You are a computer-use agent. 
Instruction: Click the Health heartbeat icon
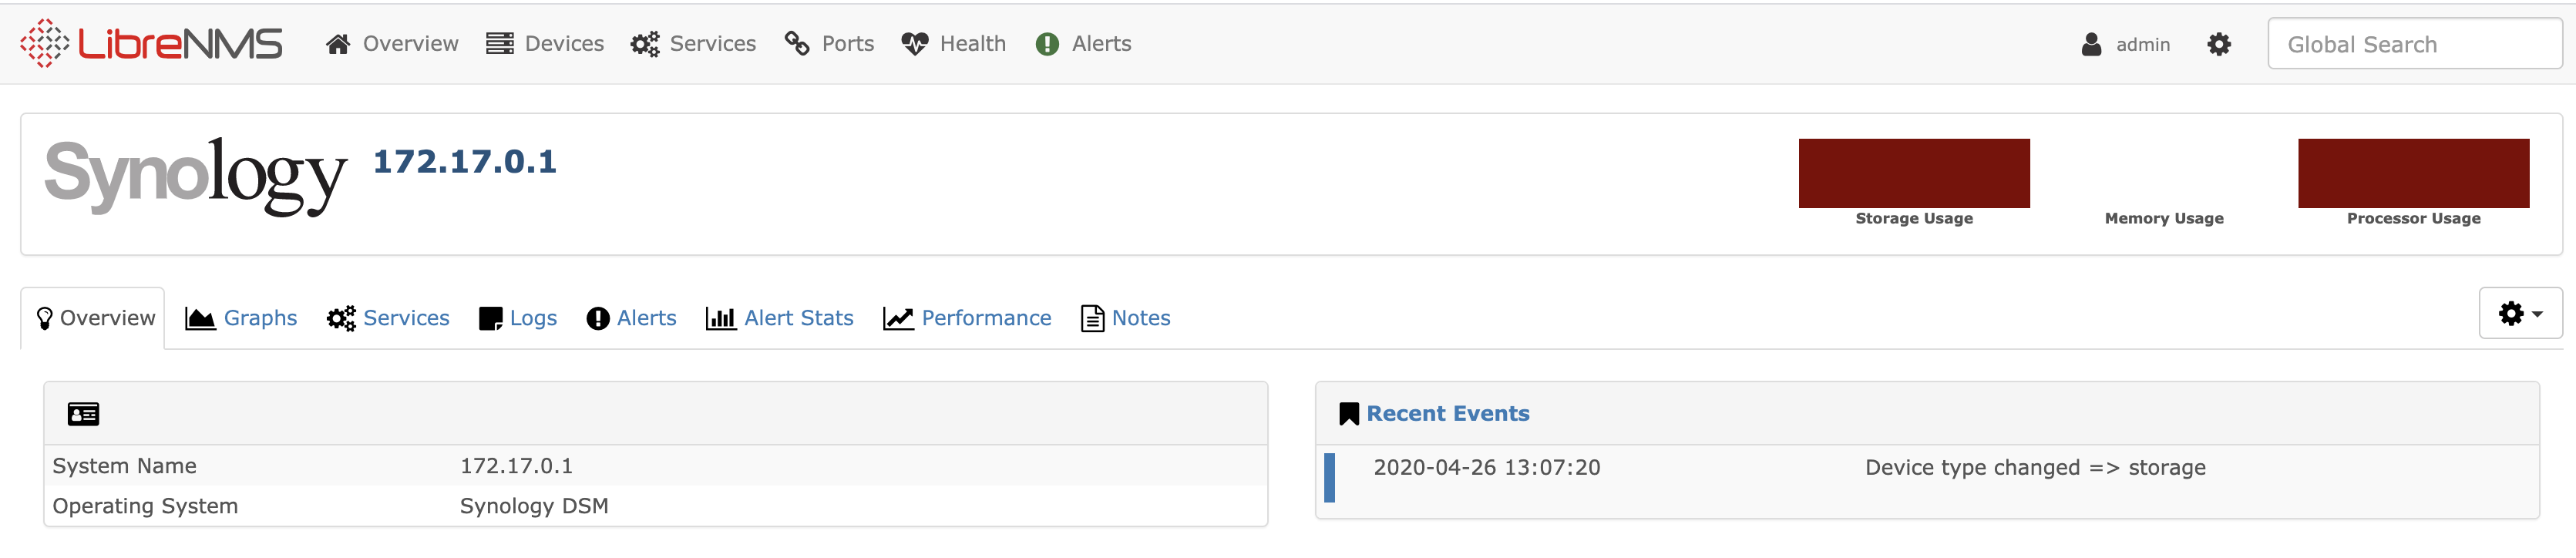point(914,44)
